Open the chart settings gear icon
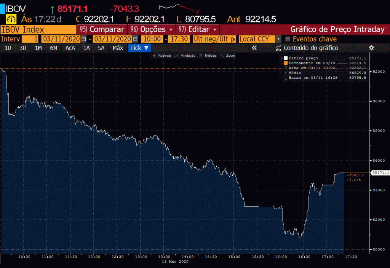Image resolution: width=390 pixels, height=268 pixels. click(371, 48)
